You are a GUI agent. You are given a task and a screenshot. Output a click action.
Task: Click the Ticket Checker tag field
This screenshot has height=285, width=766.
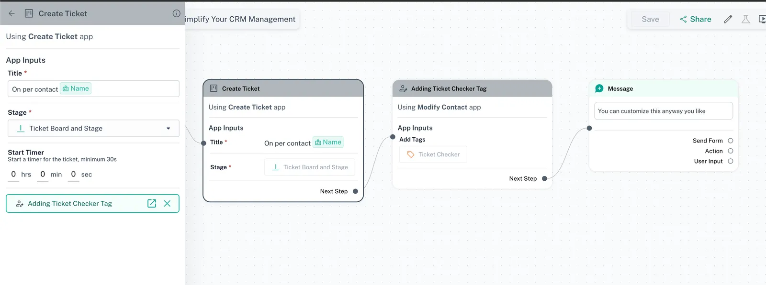[433, 154]
